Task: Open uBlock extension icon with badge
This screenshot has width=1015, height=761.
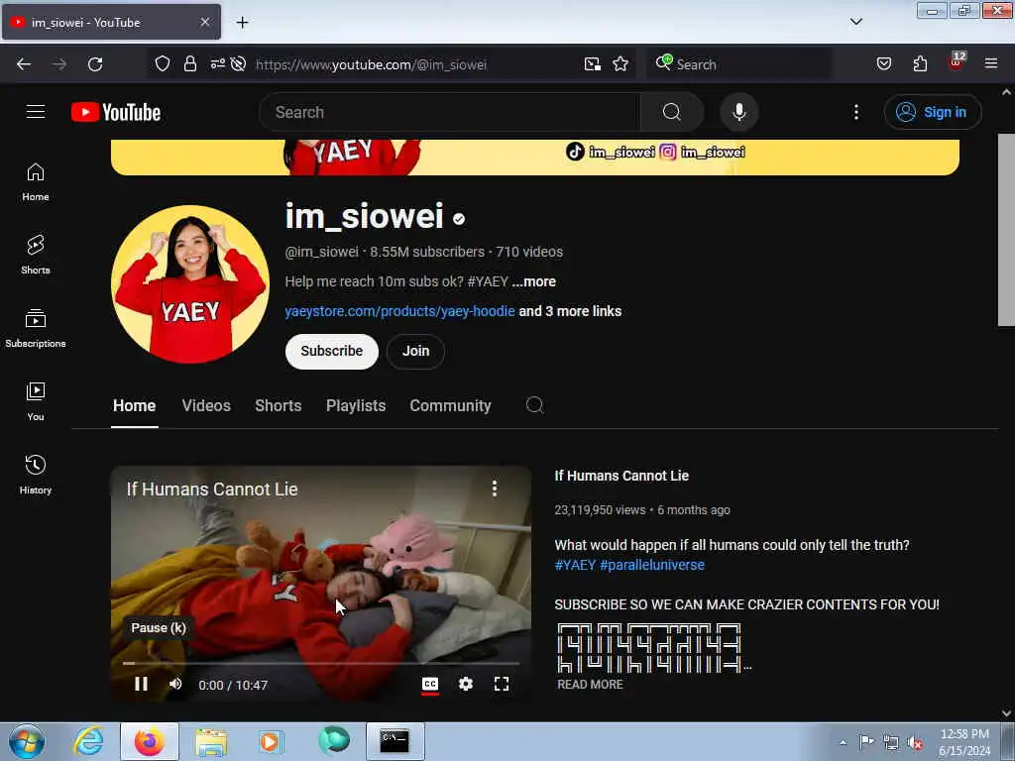Action: coord(957,62)
